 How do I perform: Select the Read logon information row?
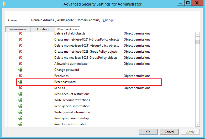coord(71,124)
